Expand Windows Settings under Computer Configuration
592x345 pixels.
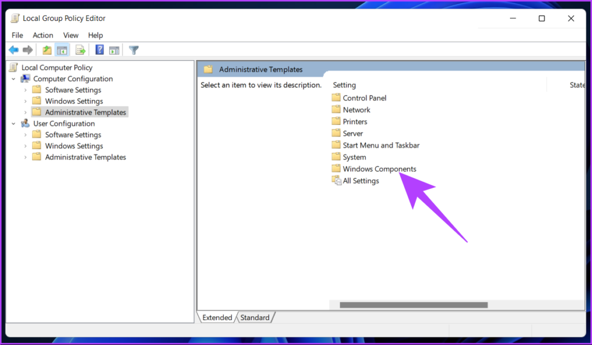click(25, 101)
